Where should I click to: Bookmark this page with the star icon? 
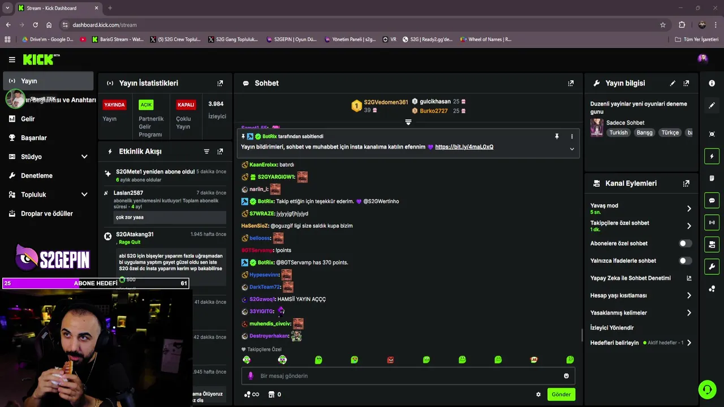pyautogui.click(x=663, y=25)
